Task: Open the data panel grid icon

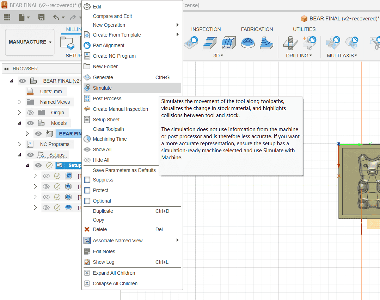Action: (x=7, y=17)
